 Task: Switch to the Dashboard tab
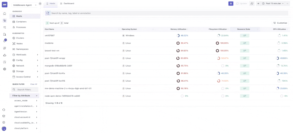click(x=67, y=4)
